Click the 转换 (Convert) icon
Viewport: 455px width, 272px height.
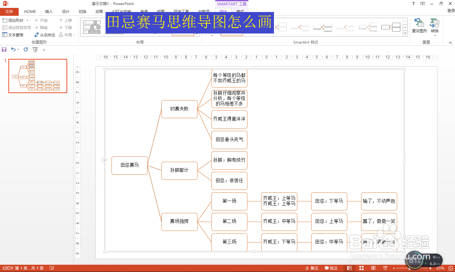(434, 23)
